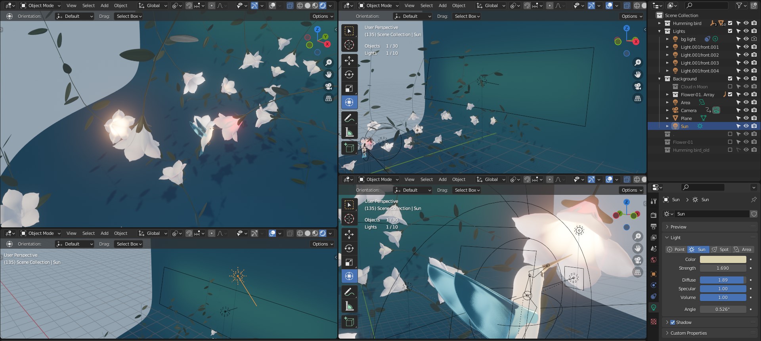The image size is (761, 341).
Task: Toggle selectability of Plane object
Action: pyautogui.click(x=738, y=118)
